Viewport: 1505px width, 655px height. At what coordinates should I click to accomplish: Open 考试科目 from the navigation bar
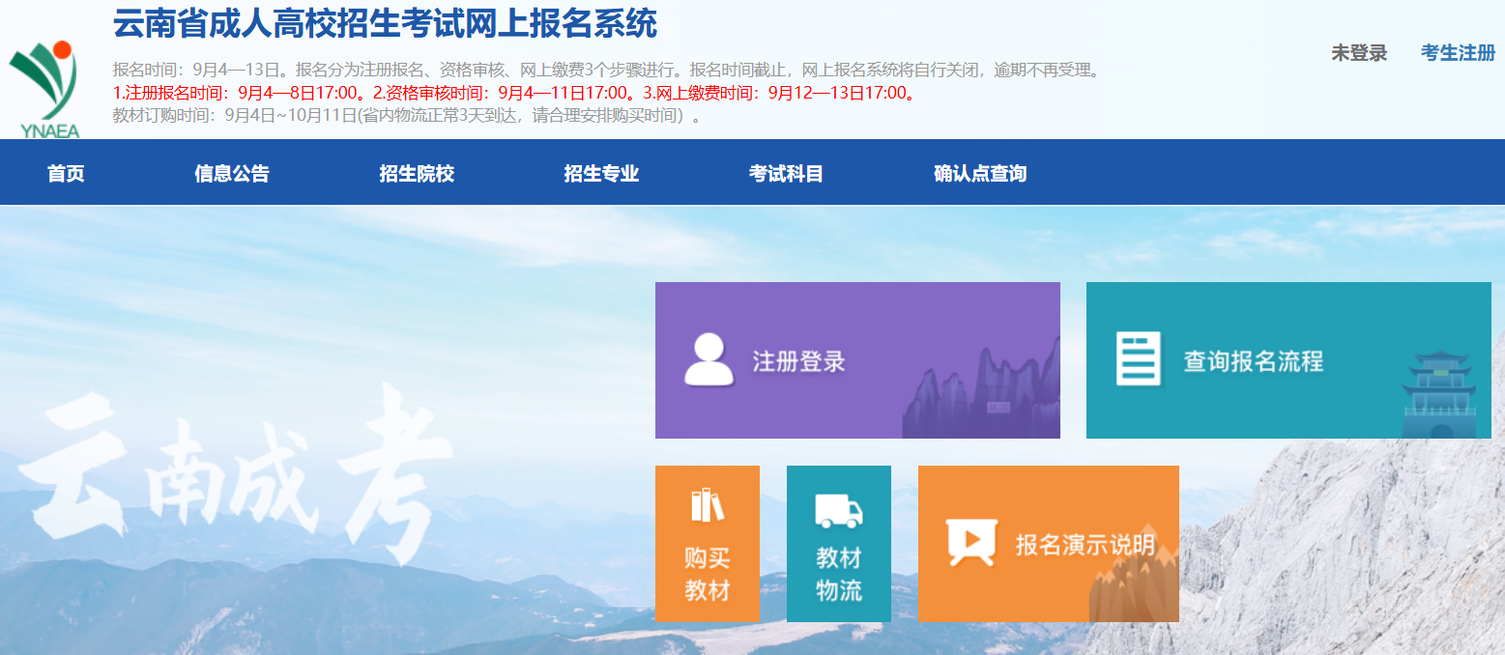(786, 174)
